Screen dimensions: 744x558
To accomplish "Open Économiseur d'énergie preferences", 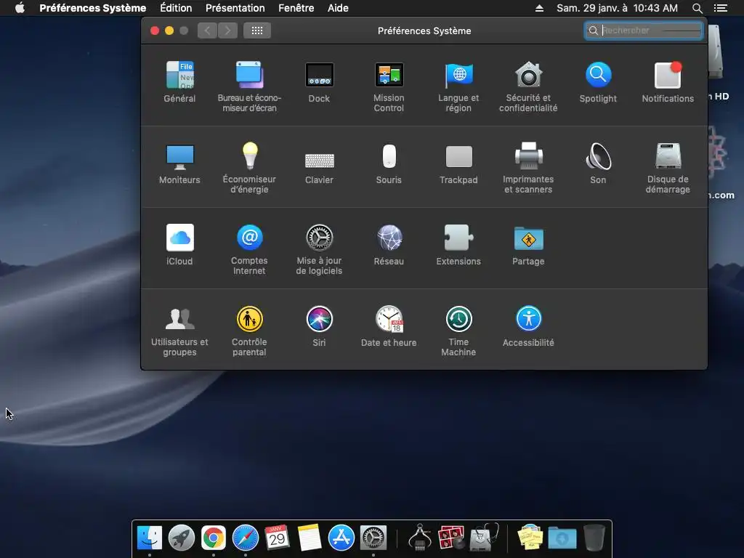I will point(249,168).
